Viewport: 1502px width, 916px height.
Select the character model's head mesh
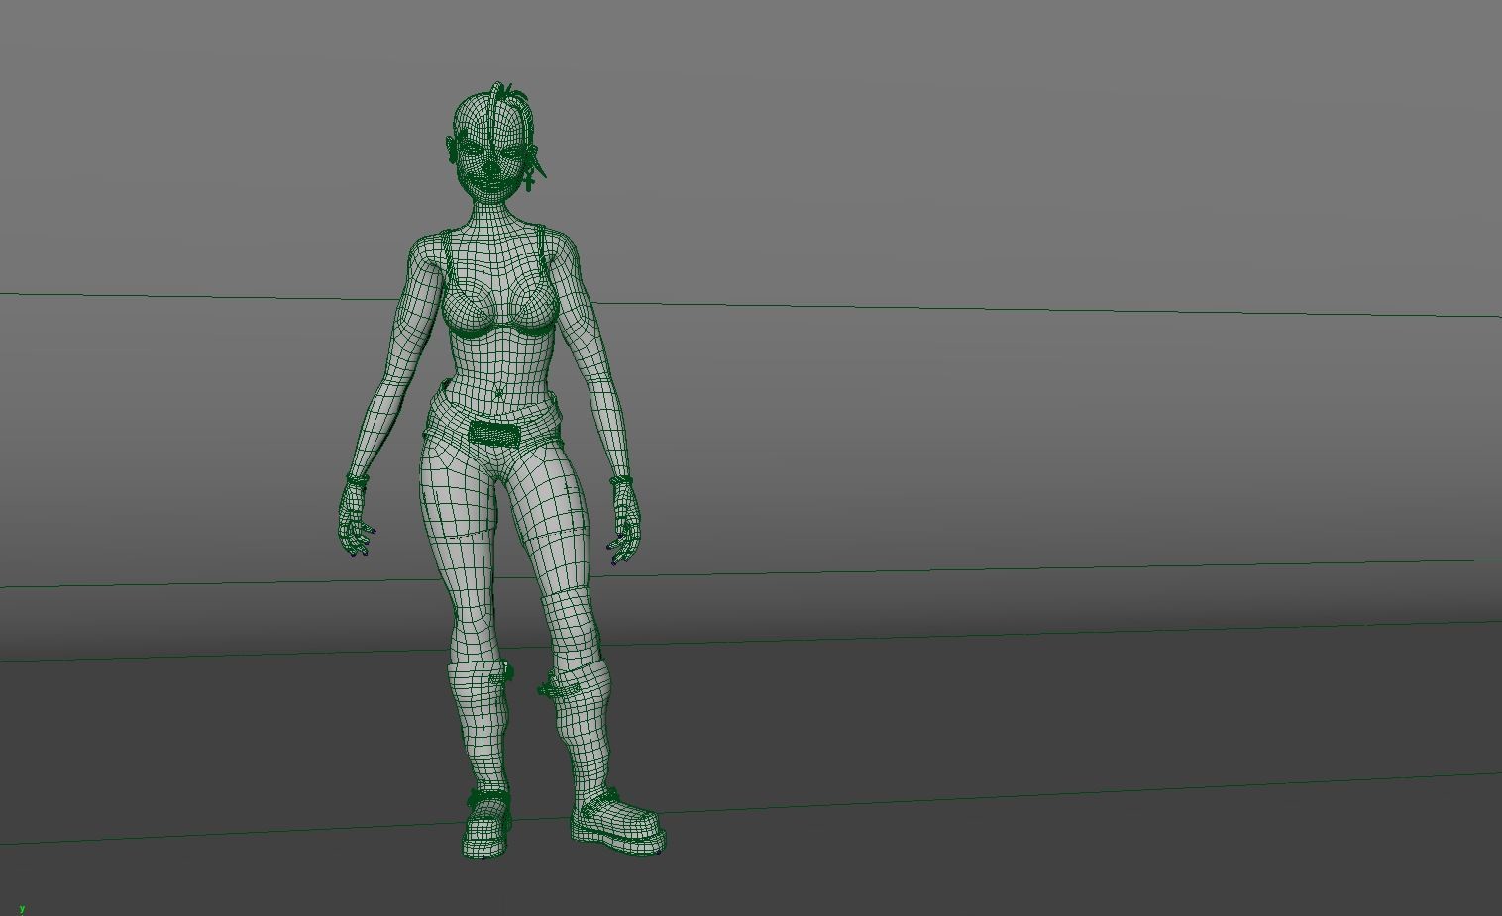point(493,145)
